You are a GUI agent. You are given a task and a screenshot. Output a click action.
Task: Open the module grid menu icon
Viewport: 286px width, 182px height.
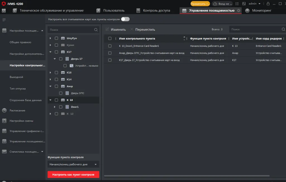pos(4,11)
